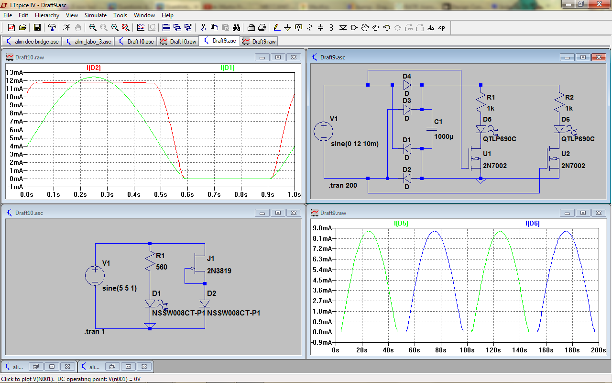Switch to the alim_labo_3.asc tab
The image size is (612, 383).
[88, 42]
